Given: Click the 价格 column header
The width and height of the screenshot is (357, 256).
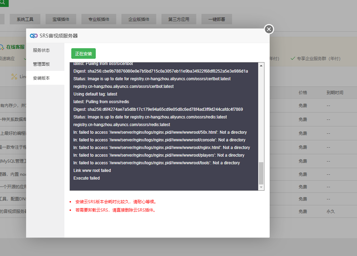Looking at the screenshot, I should point(303,92).
